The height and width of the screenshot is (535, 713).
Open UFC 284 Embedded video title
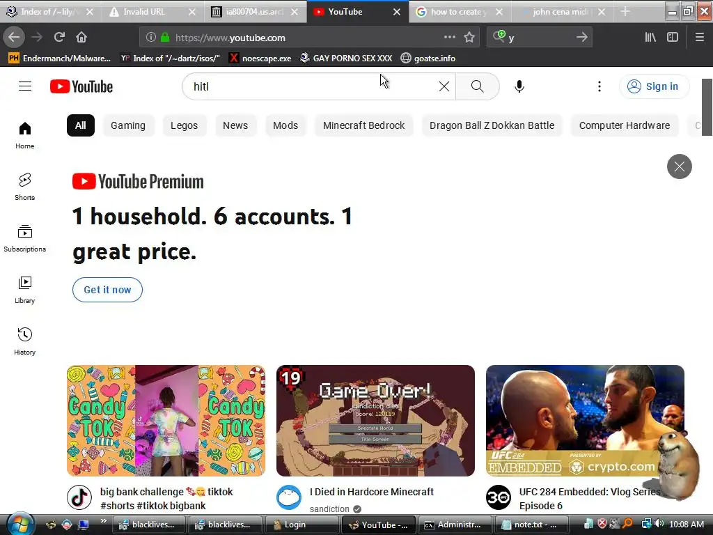coord(589,499)
